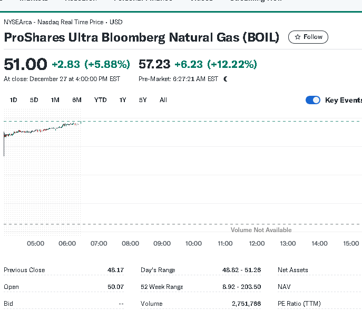This screenshot has height=310, width=362.
Task: Select the 1D chart range
Action: click(13, 100)
